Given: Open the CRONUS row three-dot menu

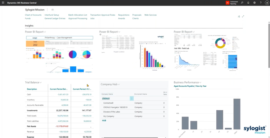Looking at the screenshot, I should pyautogui.click(x=132, y=99).
